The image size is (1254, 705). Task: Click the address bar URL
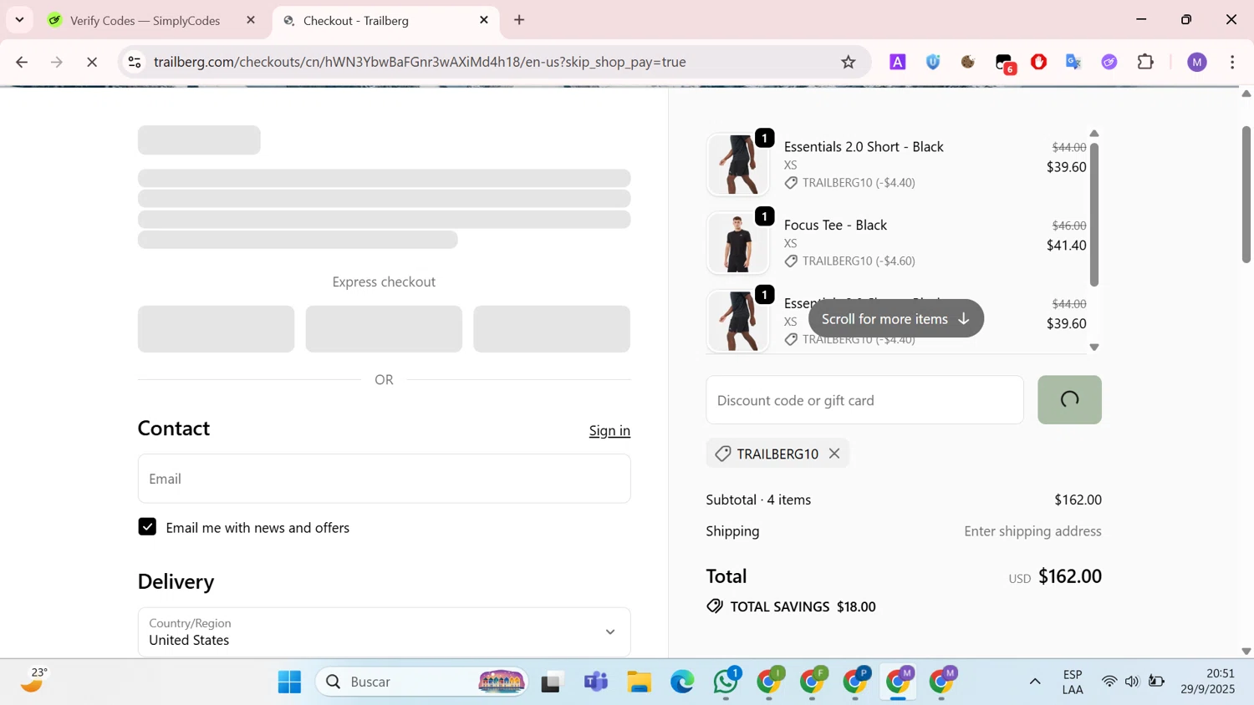click(x=420, y=62)
